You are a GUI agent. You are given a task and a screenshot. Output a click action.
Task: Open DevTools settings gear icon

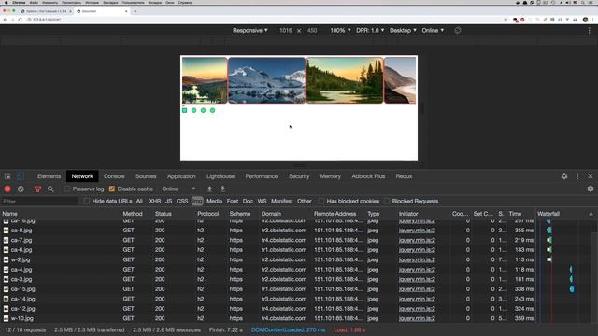(564, 176)
